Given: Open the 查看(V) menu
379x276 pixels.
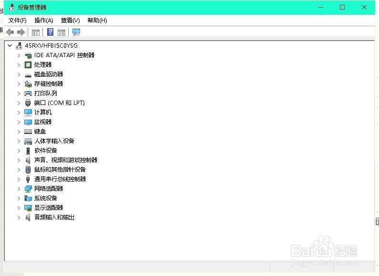Looking at the screenshot, I should (x=71, y=20).
